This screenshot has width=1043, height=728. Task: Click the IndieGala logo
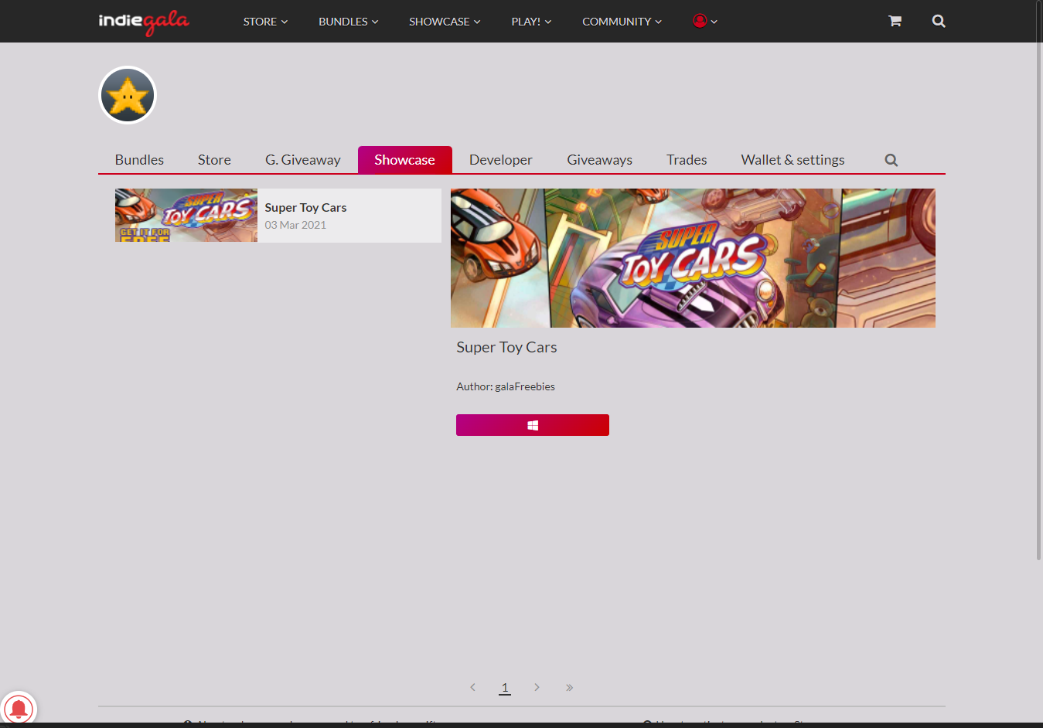[144, 22]
